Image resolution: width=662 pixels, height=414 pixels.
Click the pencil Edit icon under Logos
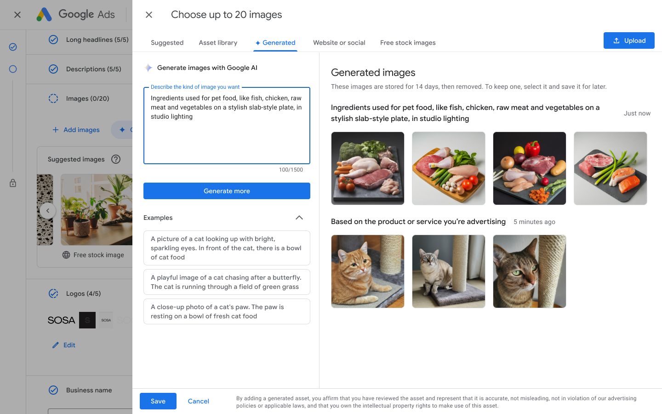56,345
